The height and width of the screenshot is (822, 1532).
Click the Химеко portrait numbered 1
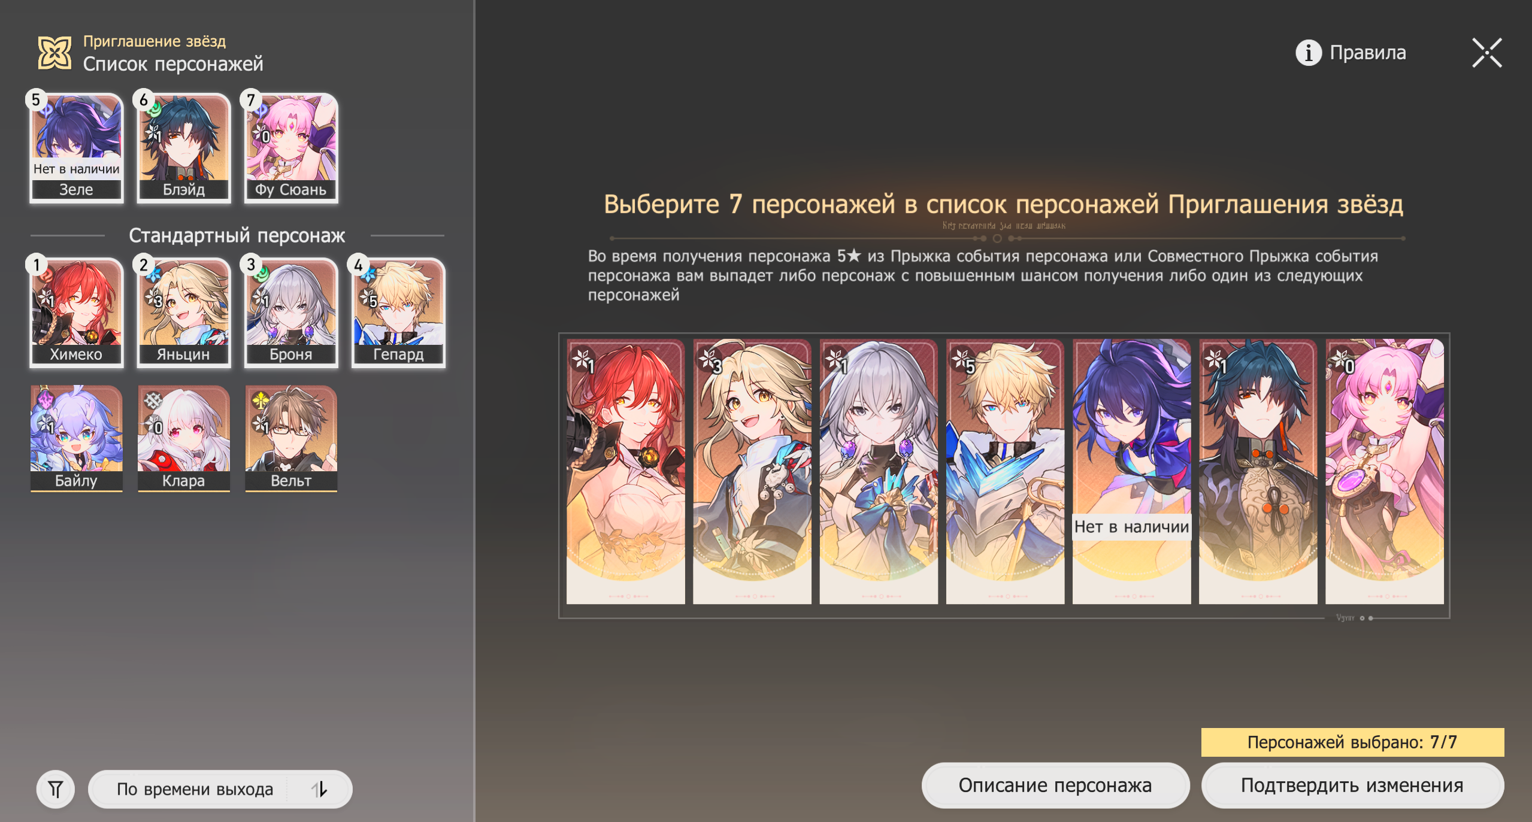tap(76, 313)
